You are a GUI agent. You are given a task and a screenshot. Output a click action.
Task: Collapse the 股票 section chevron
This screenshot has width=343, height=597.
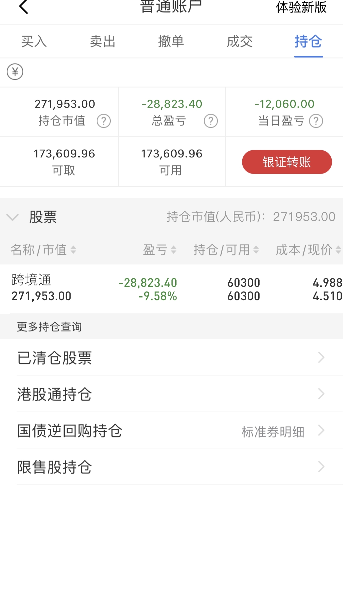pyautogui.click(x=12, y=217)
